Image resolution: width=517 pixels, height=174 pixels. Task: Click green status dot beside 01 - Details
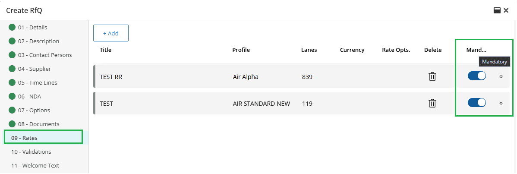point(12,27)
